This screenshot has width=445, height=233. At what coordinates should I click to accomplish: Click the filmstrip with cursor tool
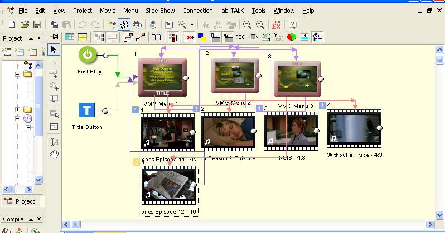54,114
